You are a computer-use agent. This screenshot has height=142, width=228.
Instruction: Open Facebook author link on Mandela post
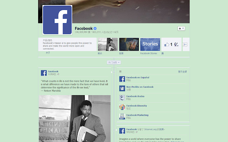[53, 71]
